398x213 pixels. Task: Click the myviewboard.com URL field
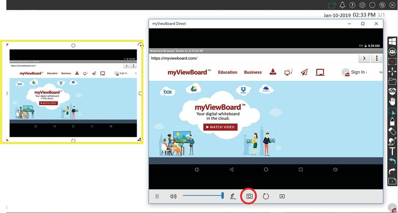tap(254, 58)
